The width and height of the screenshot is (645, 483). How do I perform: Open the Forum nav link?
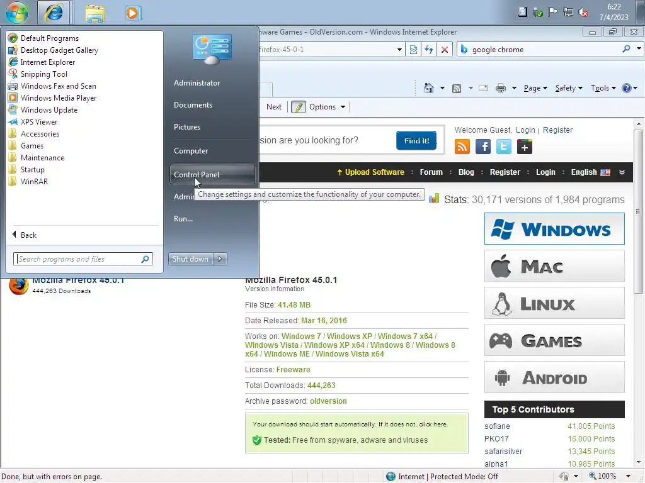pos(431,172)
